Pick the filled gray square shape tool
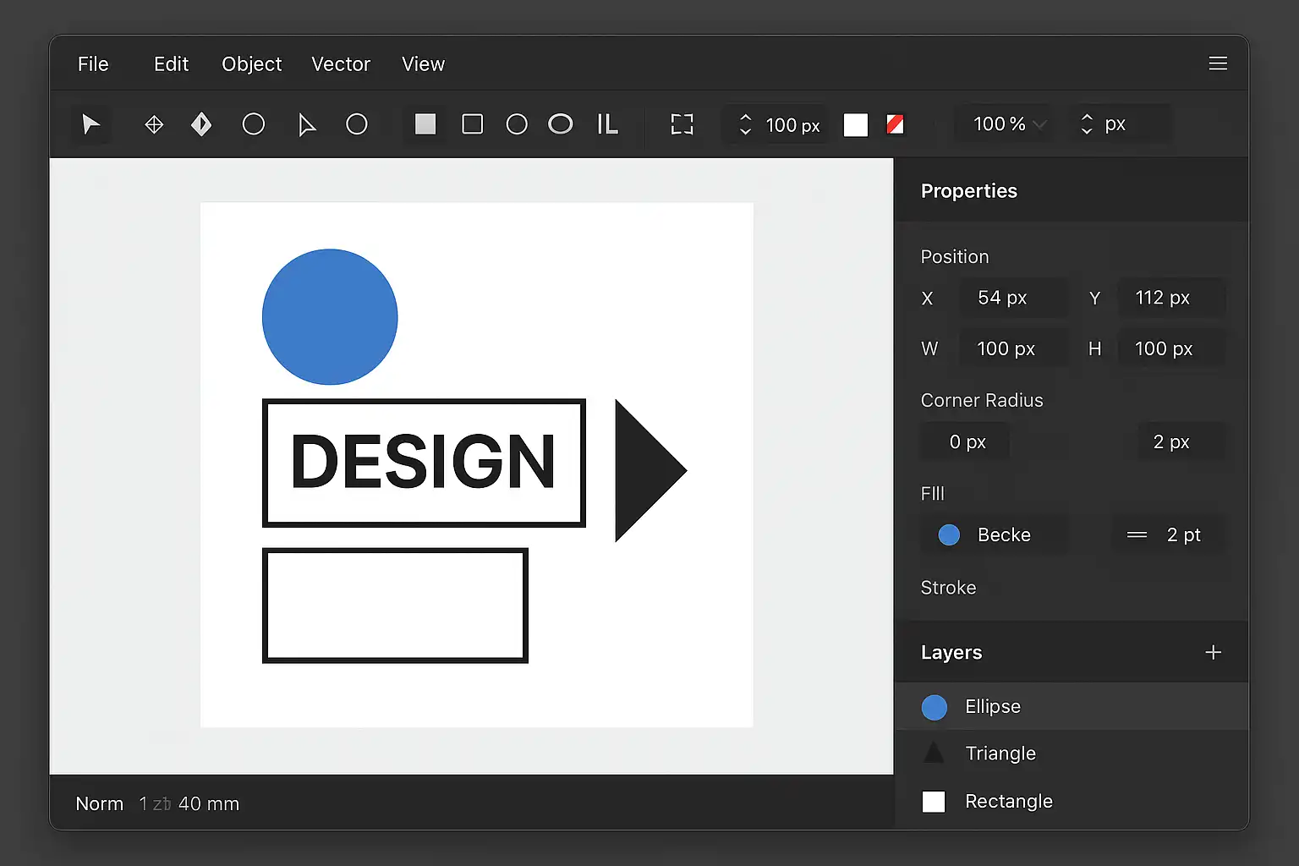Image resolution: width=1299 pixels, height=866 pixels. pyautogui.click(x=425, y=124)
